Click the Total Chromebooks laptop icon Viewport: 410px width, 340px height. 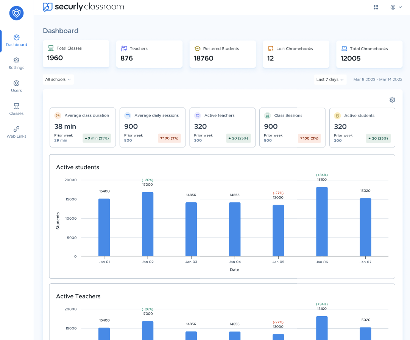(344, 48)
